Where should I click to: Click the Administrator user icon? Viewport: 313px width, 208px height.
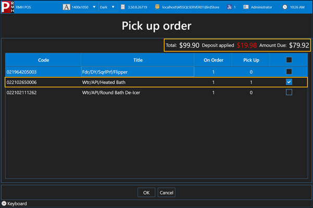[246, 7]
